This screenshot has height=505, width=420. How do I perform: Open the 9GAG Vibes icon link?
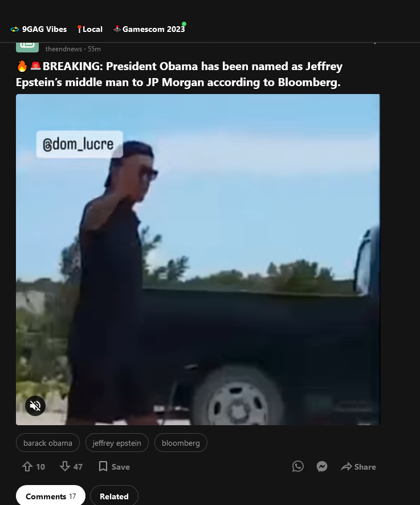[15, 29]
